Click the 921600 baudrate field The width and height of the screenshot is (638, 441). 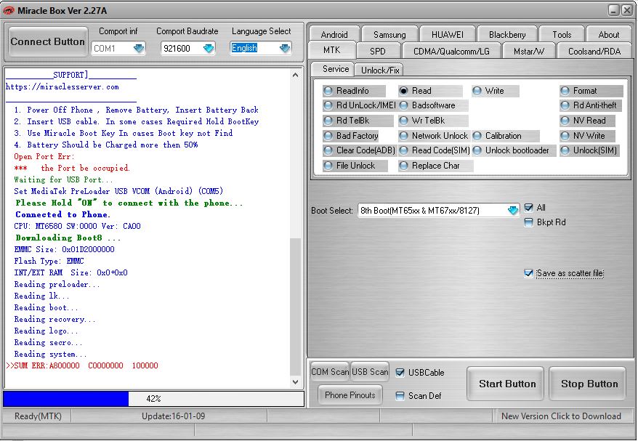click(187, 49)
